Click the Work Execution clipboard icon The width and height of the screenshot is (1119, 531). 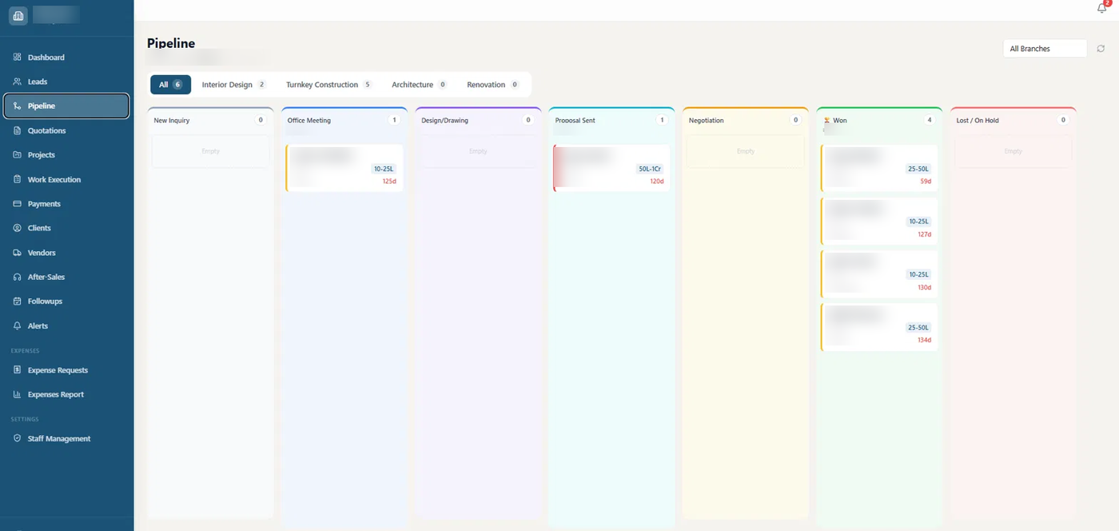(18, 179)
